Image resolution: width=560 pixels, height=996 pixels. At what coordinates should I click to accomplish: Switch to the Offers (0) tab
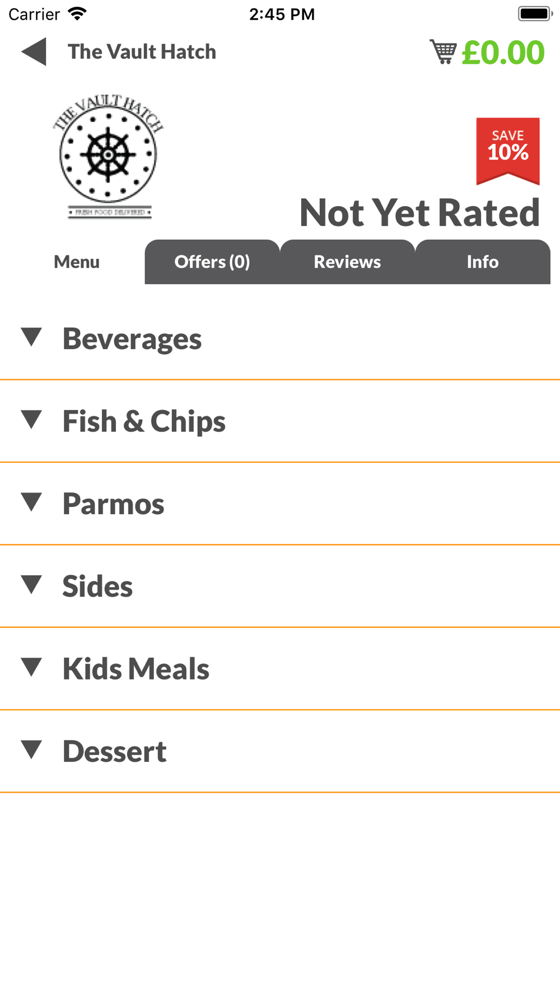point(212,262)
